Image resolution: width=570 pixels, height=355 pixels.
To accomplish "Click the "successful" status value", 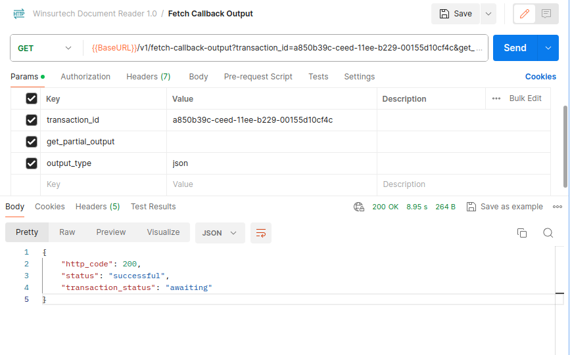I will click(137, 276).
